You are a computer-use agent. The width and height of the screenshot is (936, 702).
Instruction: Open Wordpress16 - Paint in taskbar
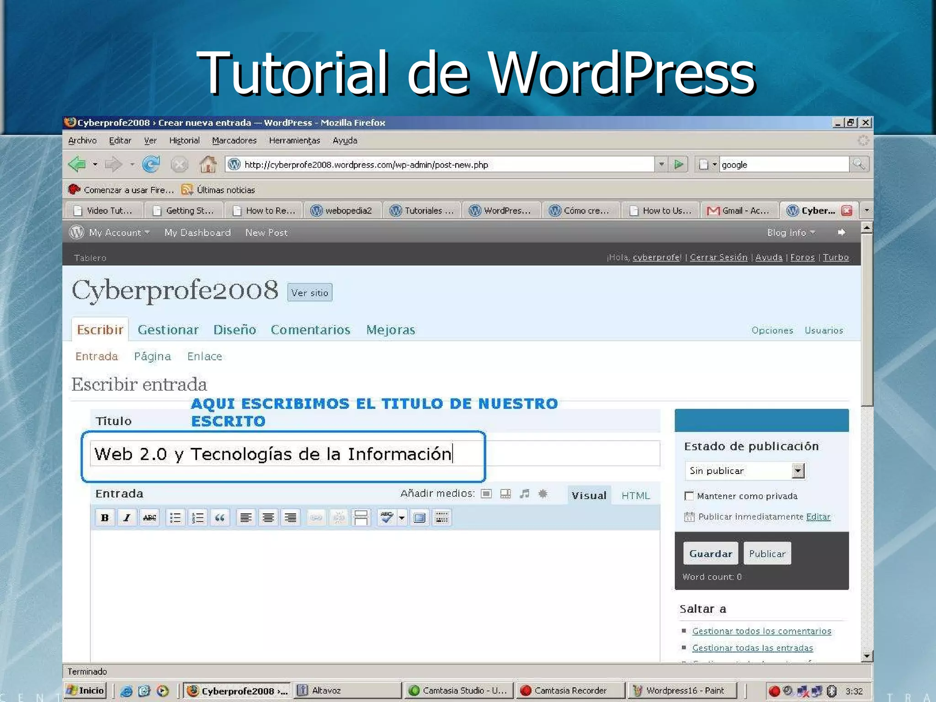pyautogui.click(x=683, y=690)
